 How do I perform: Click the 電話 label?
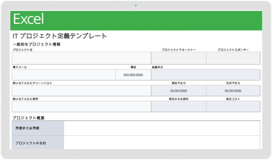pos(133,67)
